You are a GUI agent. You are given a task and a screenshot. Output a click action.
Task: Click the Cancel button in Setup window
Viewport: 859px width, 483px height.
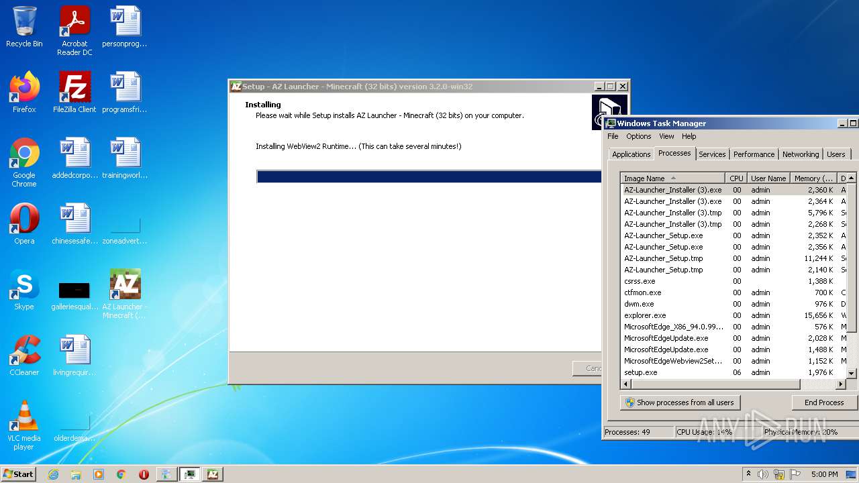pyautogui.click(x=587, y=368)
